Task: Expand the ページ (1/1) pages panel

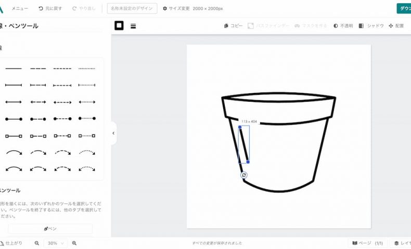Action: [367, 243]
